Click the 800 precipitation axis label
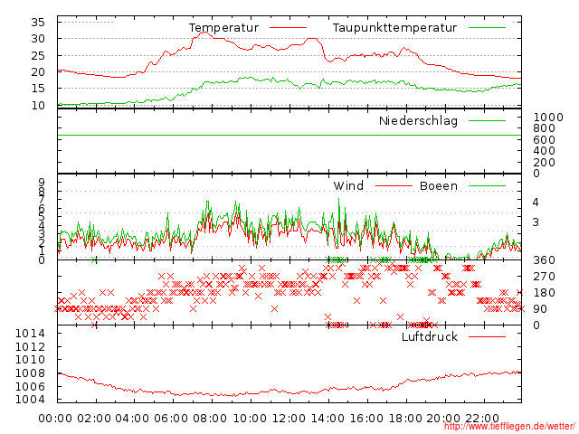Screen dimensions: 579x434 pos(545,128)
